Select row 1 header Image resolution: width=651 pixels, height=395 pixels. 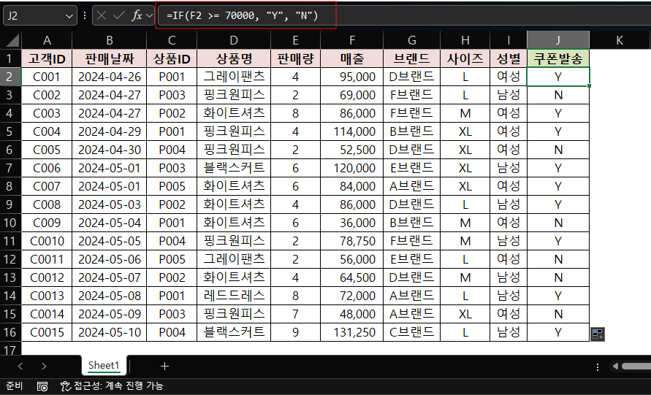point(10,58)
